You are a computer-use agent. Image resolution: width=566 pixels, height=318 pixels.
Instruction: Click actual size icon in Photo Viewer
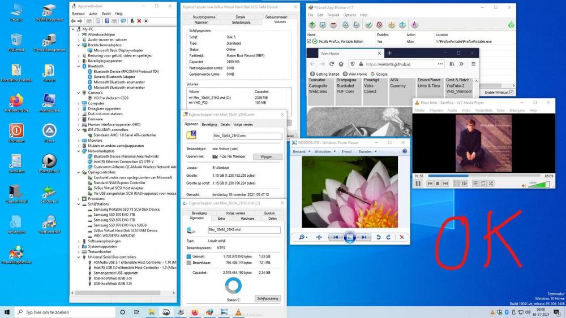[319, 237]
